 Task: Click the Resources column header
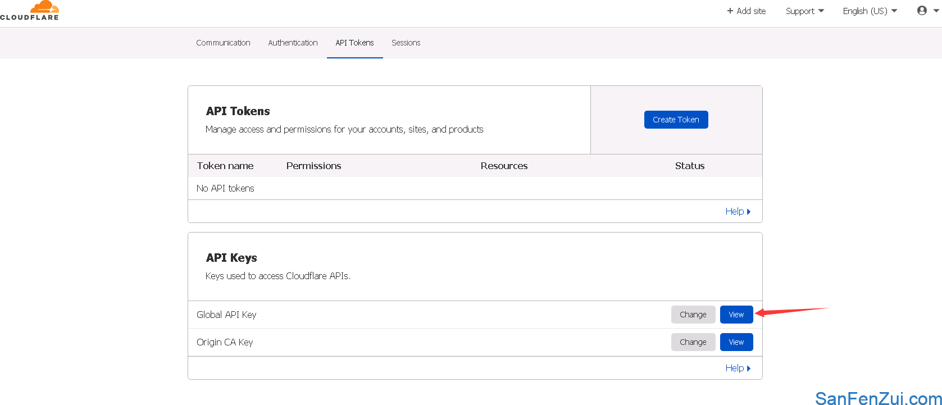click(504, 166)
